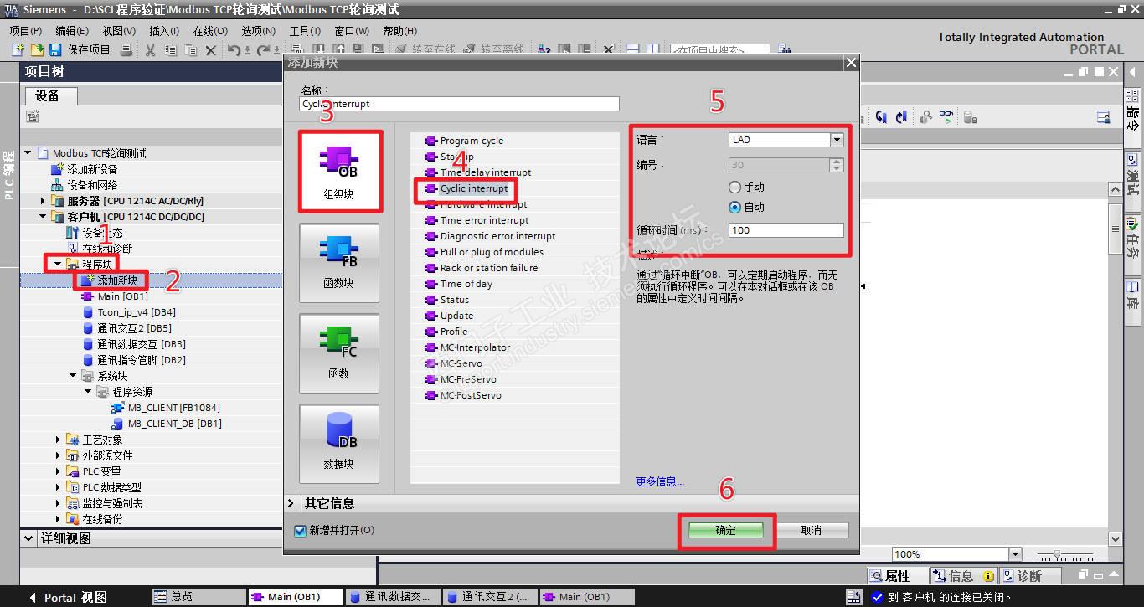1144x607 pixels.
Task: Open the 总览 overview taskbar button
Action: [198, 597]
